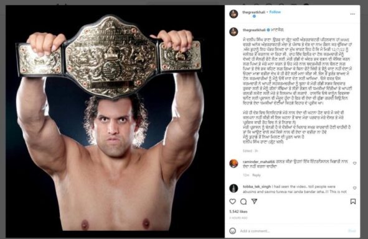Save the post with the bookmark icon
The width and height of the screenshot is (368, 239).
pos(353,202)
